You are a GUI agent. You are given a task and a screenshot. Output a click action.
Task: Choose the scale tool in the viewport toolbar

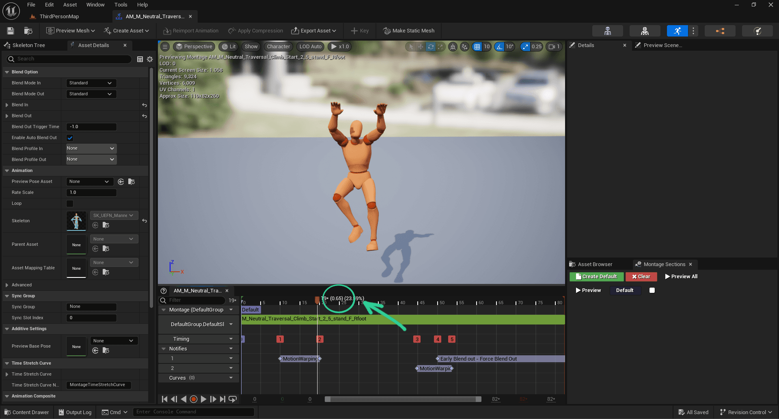coord(440,47)
